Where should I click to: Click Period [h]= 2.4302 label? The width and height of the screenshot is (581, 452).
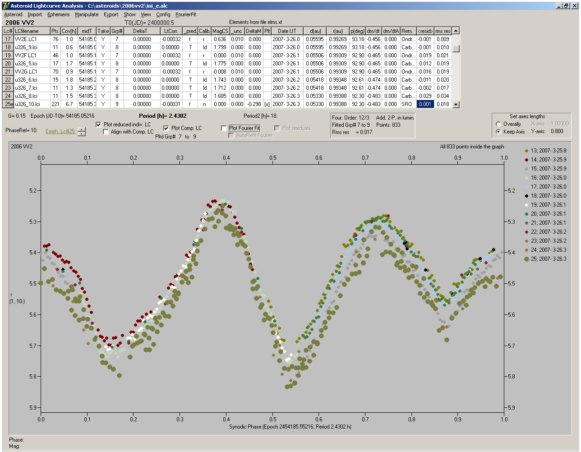[163, 116]
